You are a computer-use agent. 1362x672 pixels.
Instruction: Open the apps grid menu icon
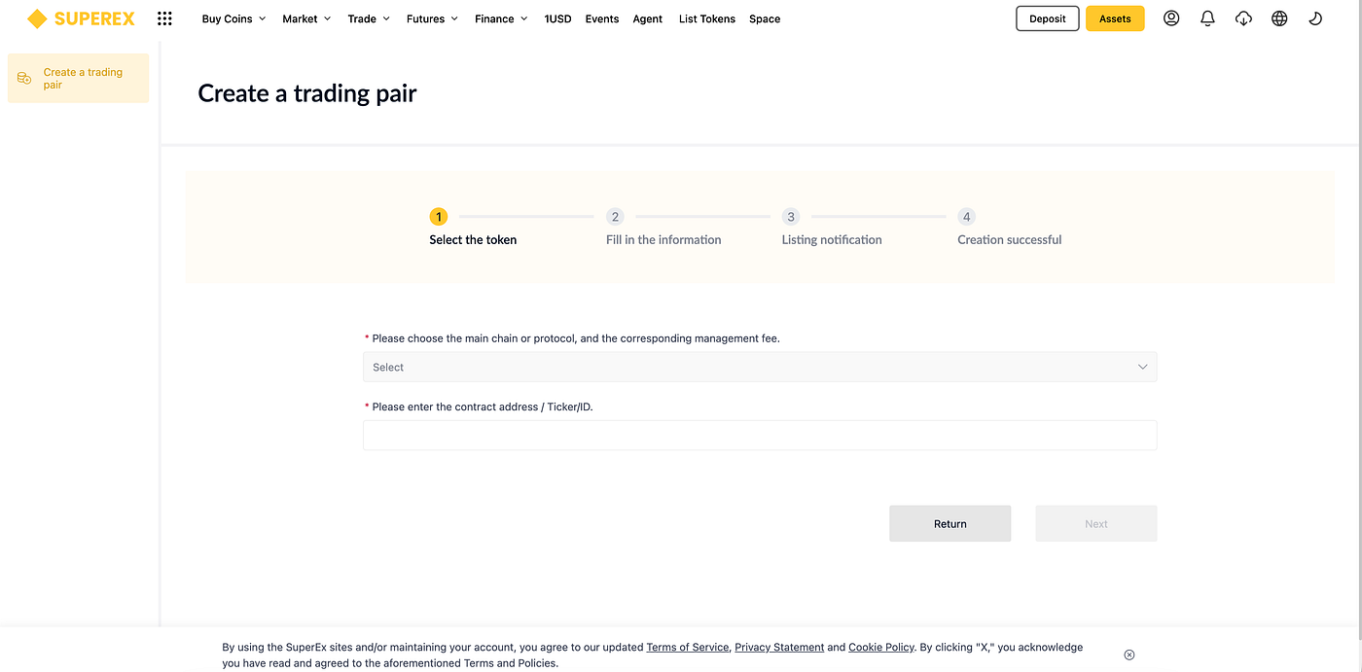[x=164, y=18]
